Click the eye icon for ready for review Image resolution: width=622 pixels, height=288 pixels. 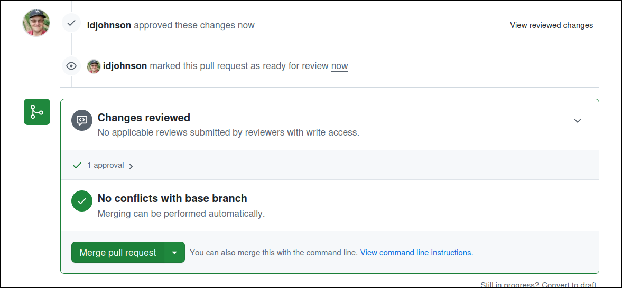tap(71, 66)
